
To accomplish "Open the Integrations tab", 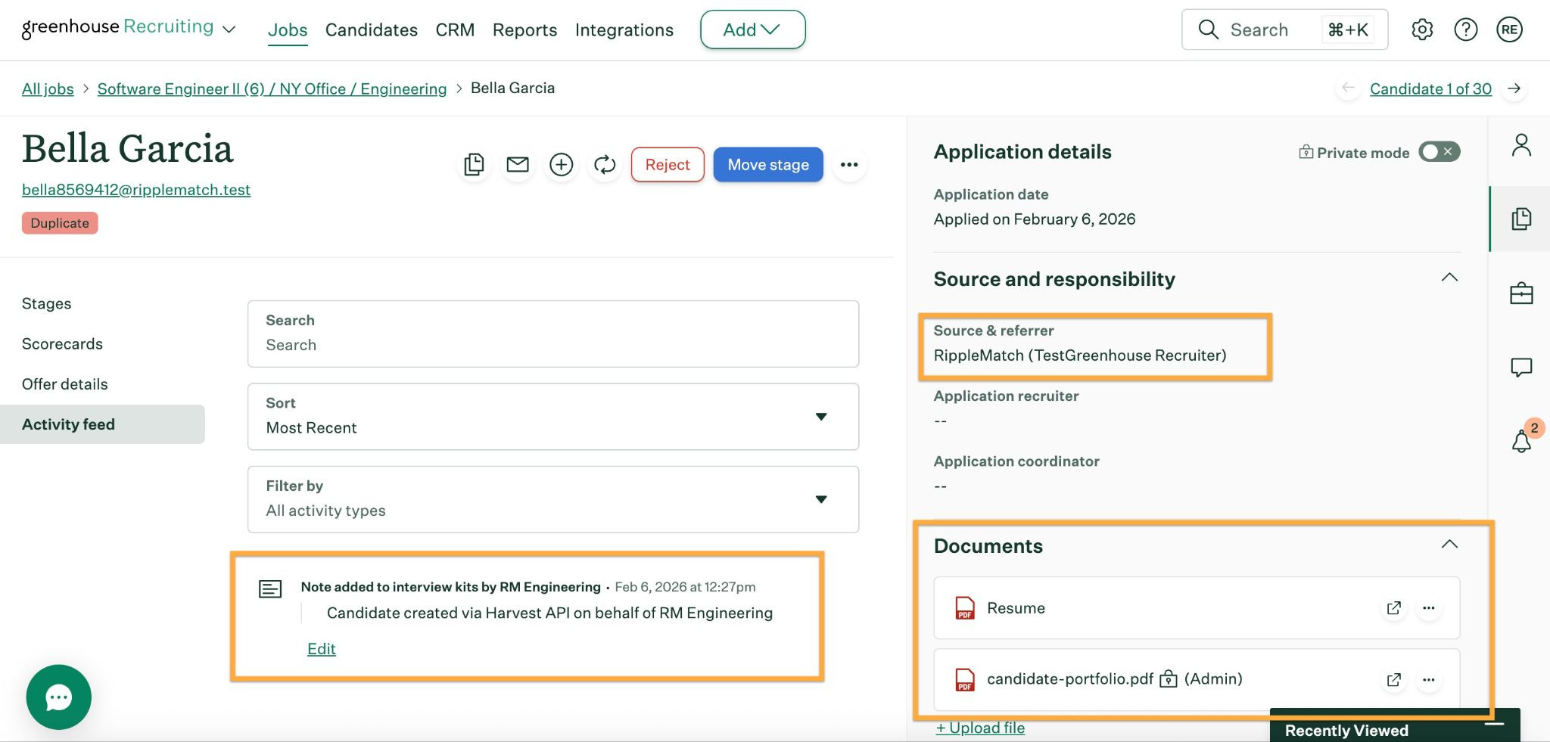I will pos(624,29).
